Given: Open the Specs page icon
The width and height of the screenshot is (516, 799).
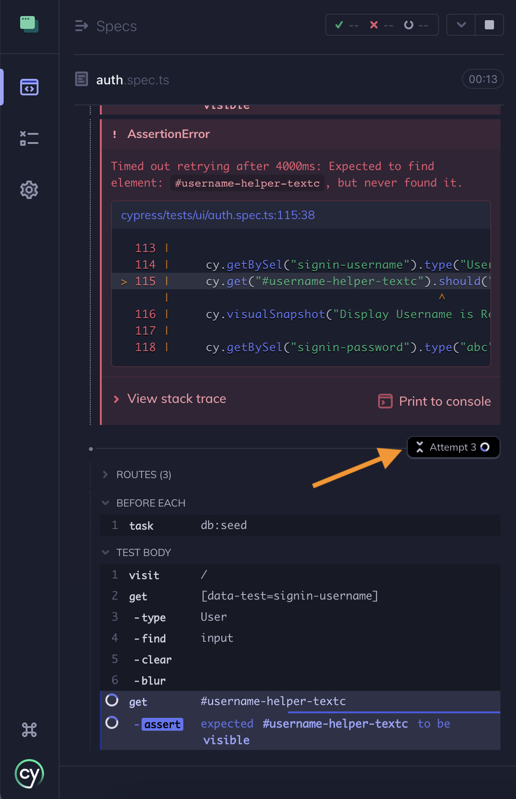Looking at the screenshot, I should (x=29, y=87).
